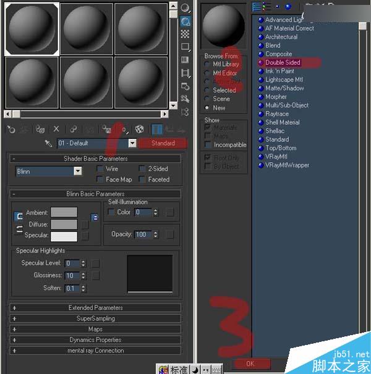This screenshot has height=374, width=371.
Task: Open the Material/Map Navigator icon
Action: [x=185, y=112]
